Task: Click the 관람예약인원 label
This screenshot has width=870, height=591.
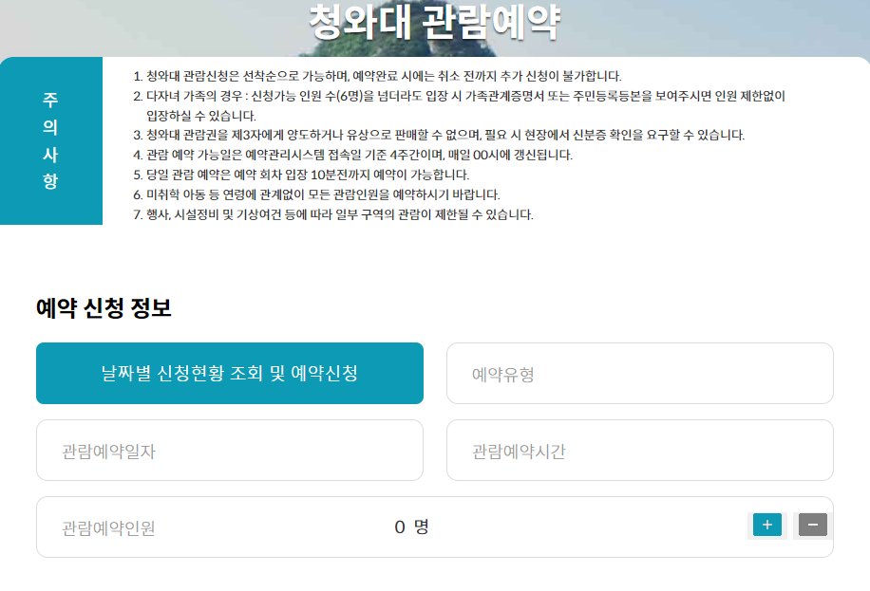Action: [108, 527]
